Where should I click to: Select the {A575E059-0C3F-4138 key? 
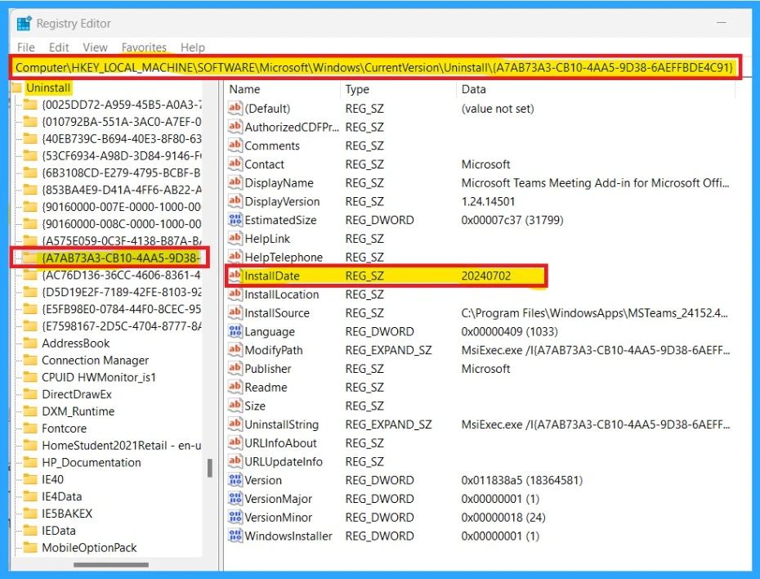coord(121,241)
